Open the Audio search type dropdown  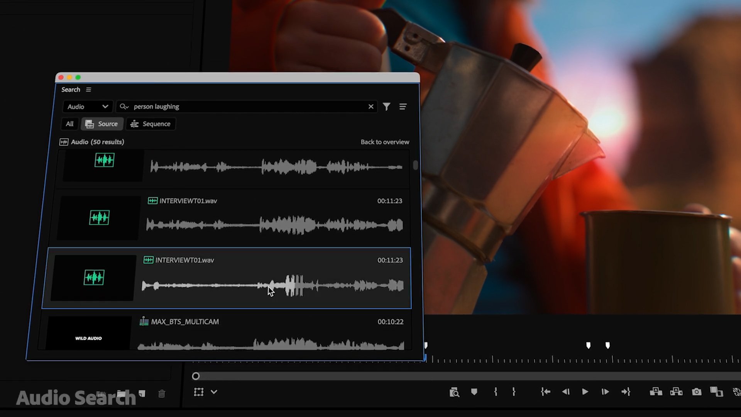click(87, 107)
